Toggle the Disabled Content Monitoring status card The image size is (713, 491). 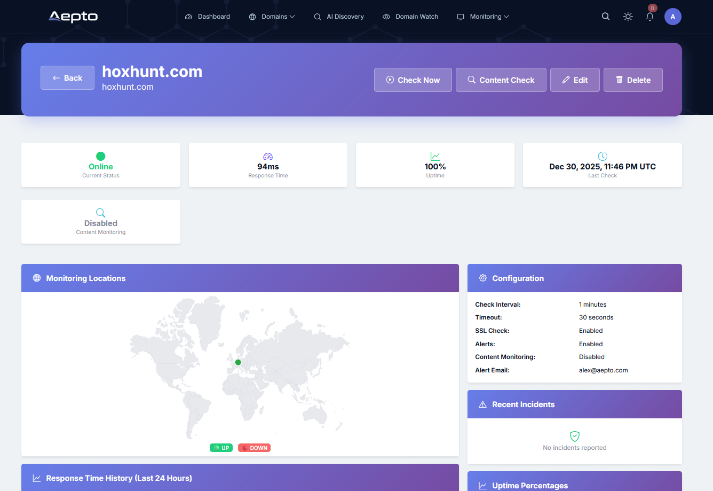coord(100,221)
